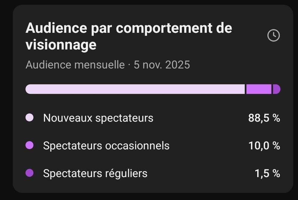Open the 5 nov. 2025 date selector

tap(162, 65)
